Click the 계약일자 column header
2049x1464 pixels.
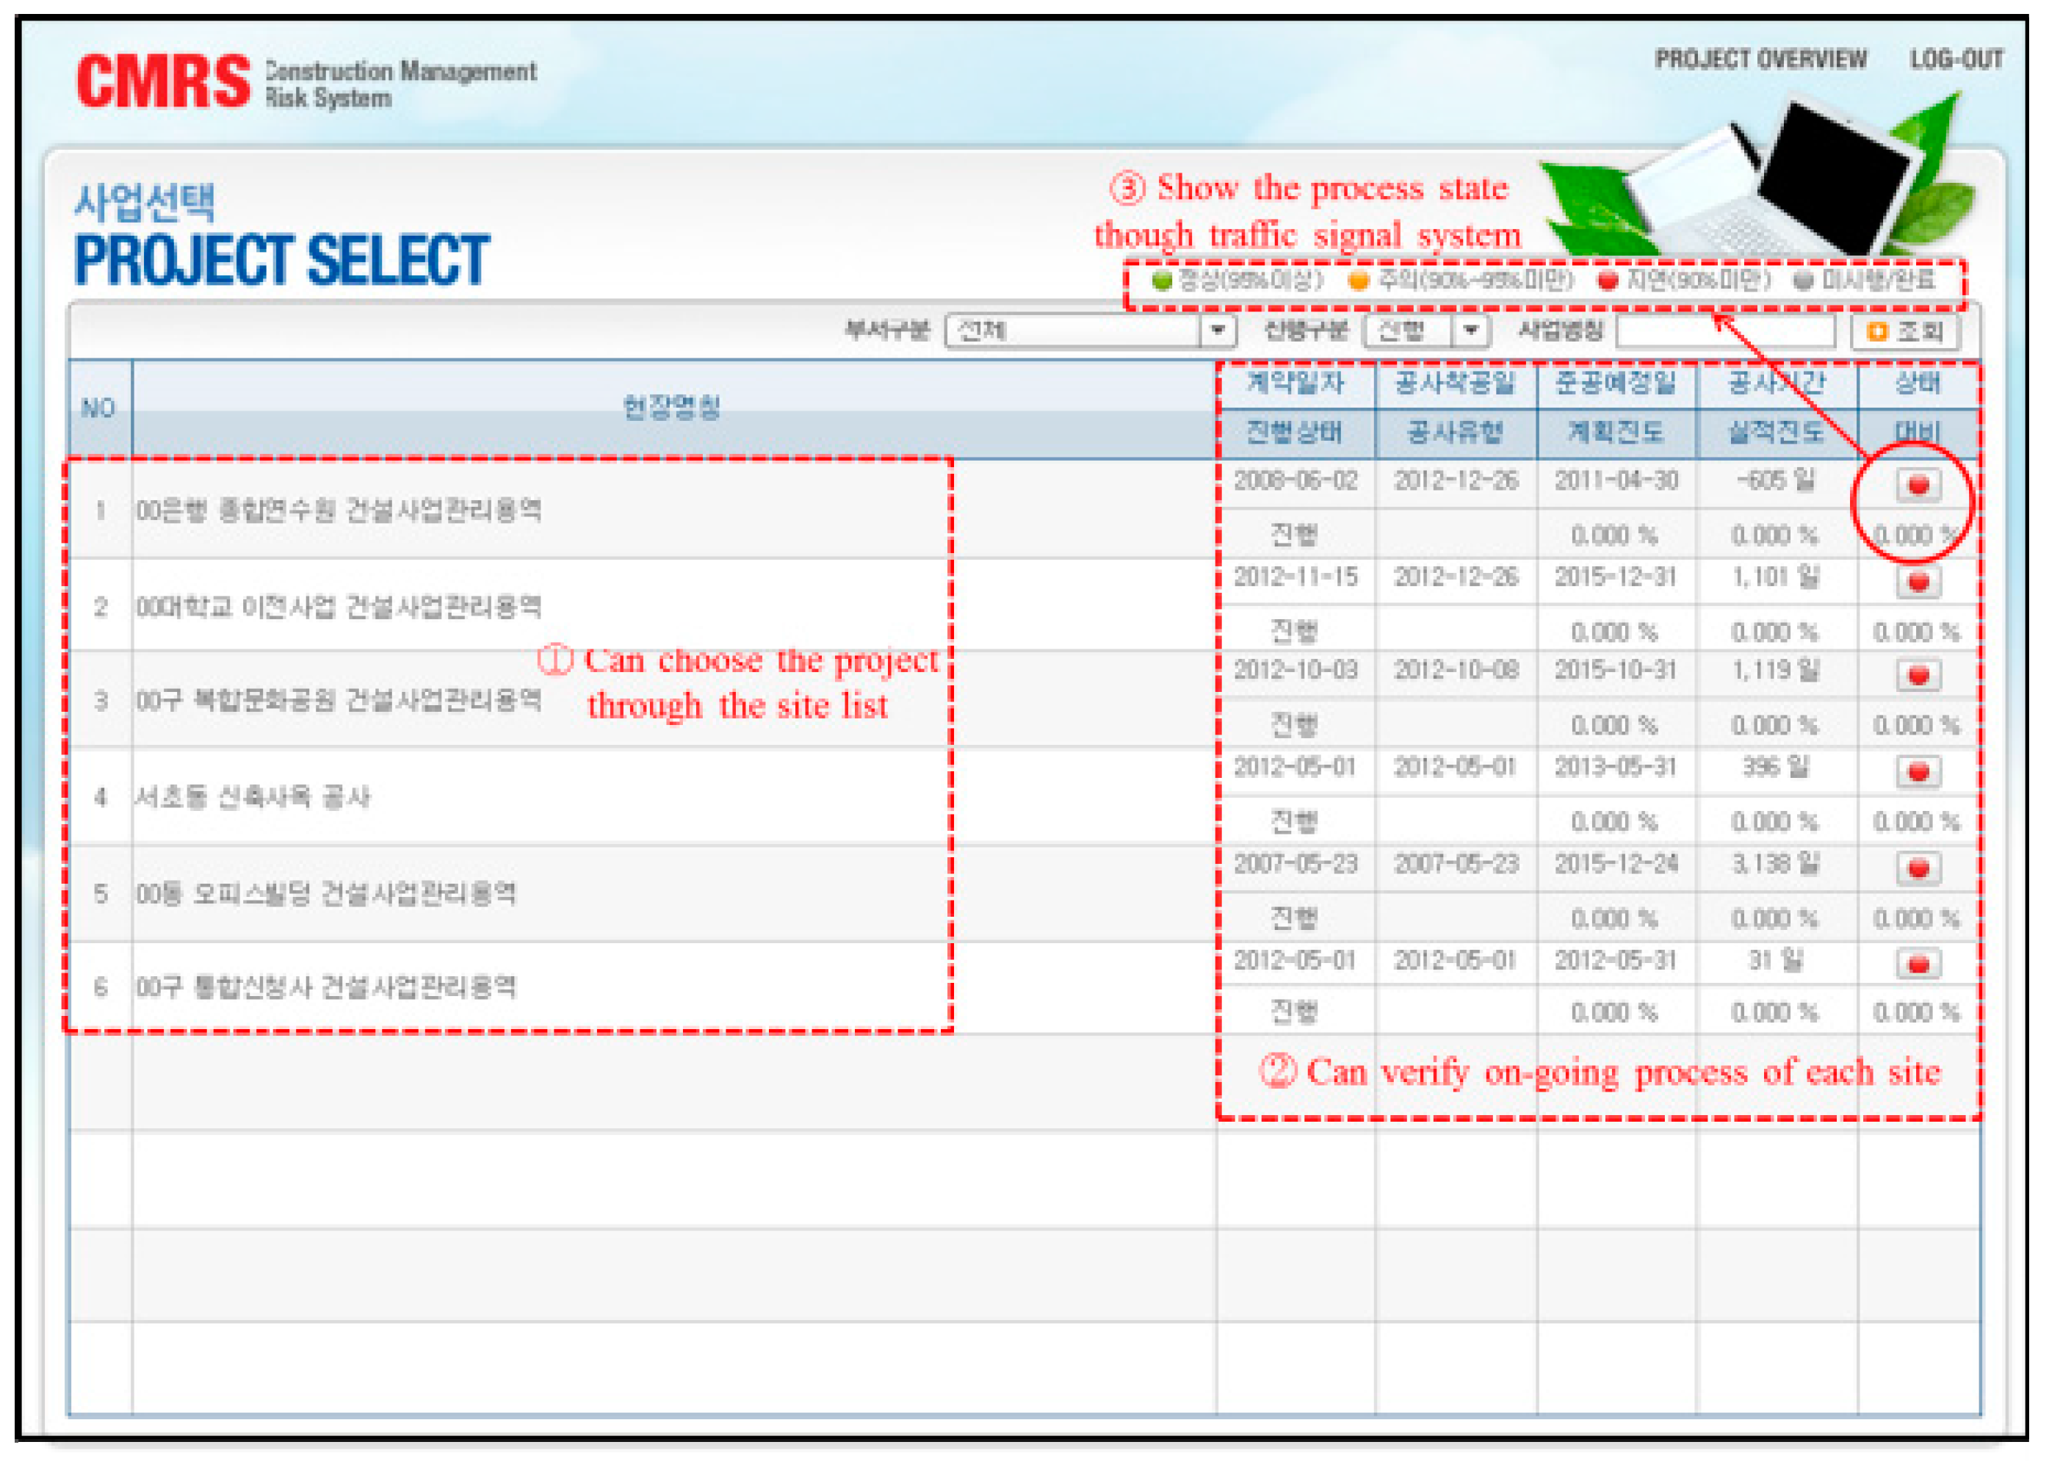(1295, 384)
